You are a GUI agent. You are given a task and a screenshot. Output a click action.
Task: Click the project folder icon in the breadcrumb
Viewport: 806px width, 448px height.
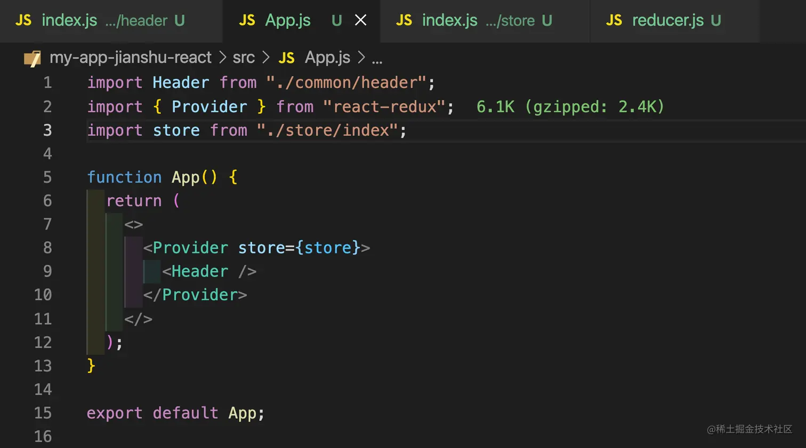pyautogui.click(x=33, y=58)
